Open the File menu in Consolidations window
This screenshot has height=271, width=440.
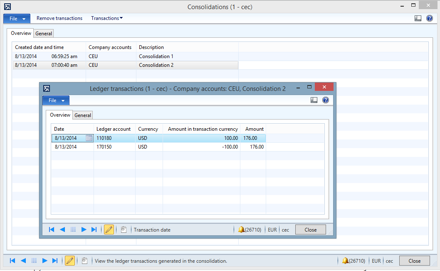pyautogui.click(x=17, y=19)
